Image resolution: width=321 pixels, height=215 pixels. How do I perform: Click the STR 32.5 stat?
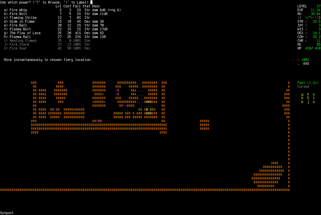309,21
